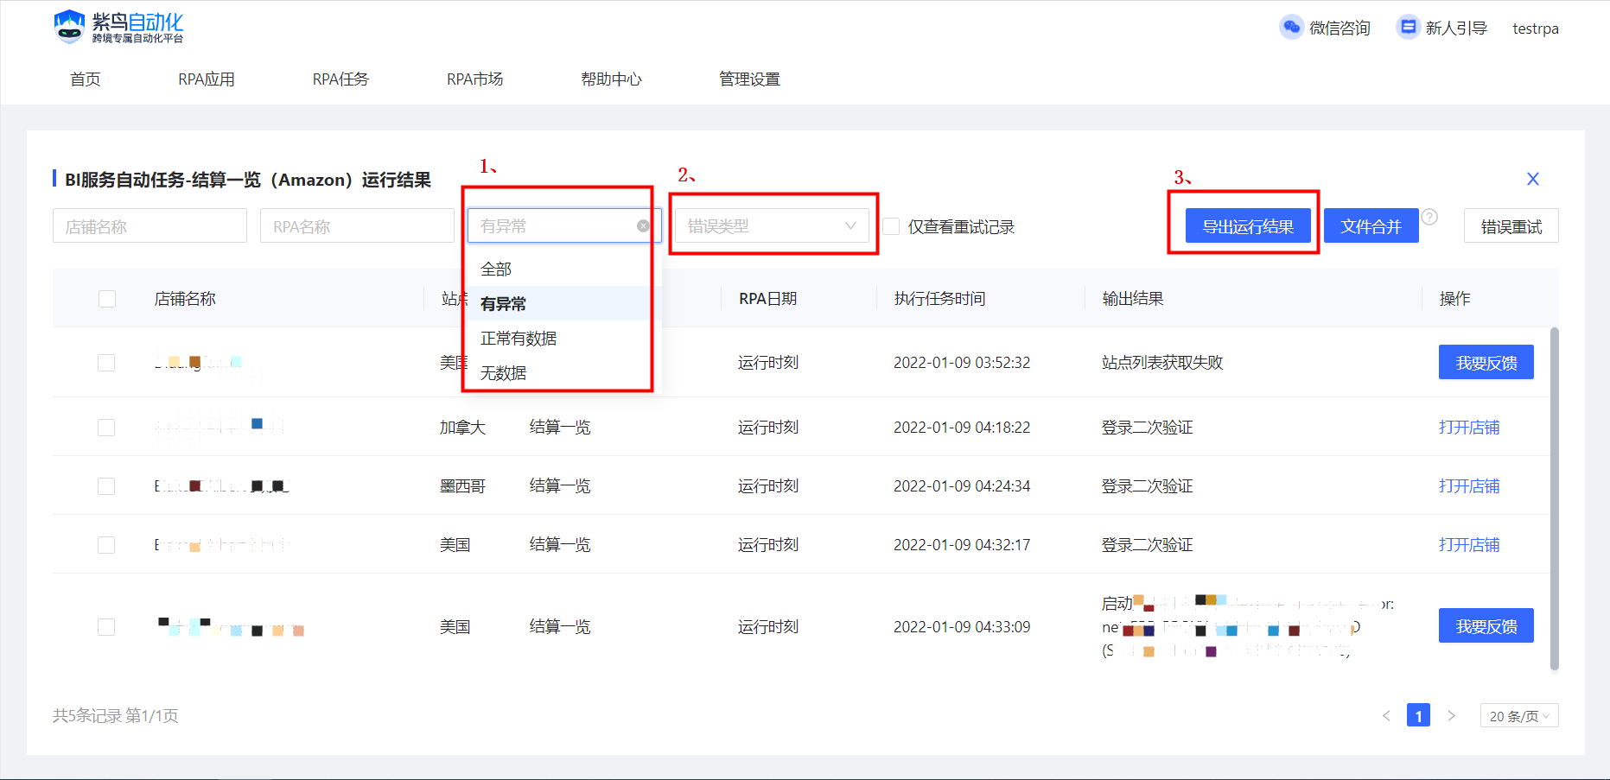Open the 20 条/页 page size dropdown
Screen dimensions: 1610x780
[1519, 716]
